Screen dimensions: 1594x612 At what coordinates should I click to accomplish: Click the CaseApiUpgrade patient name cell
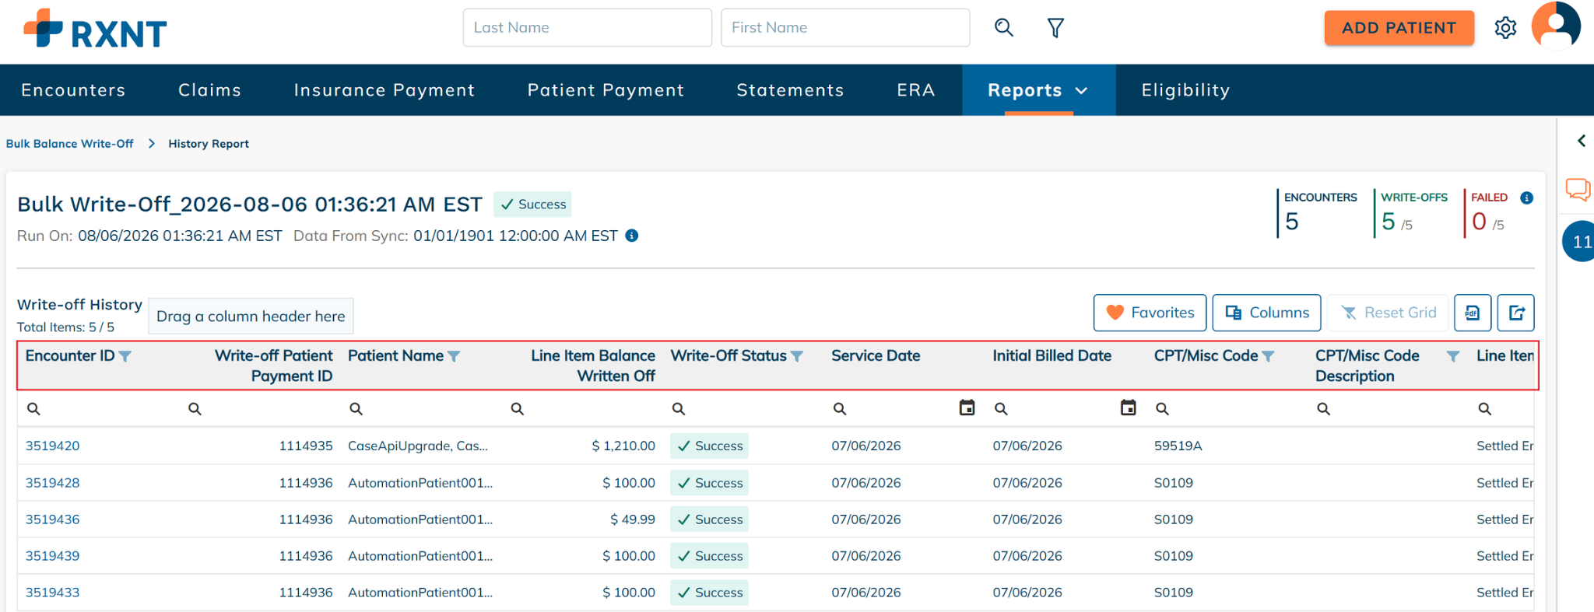click(418, 446)
